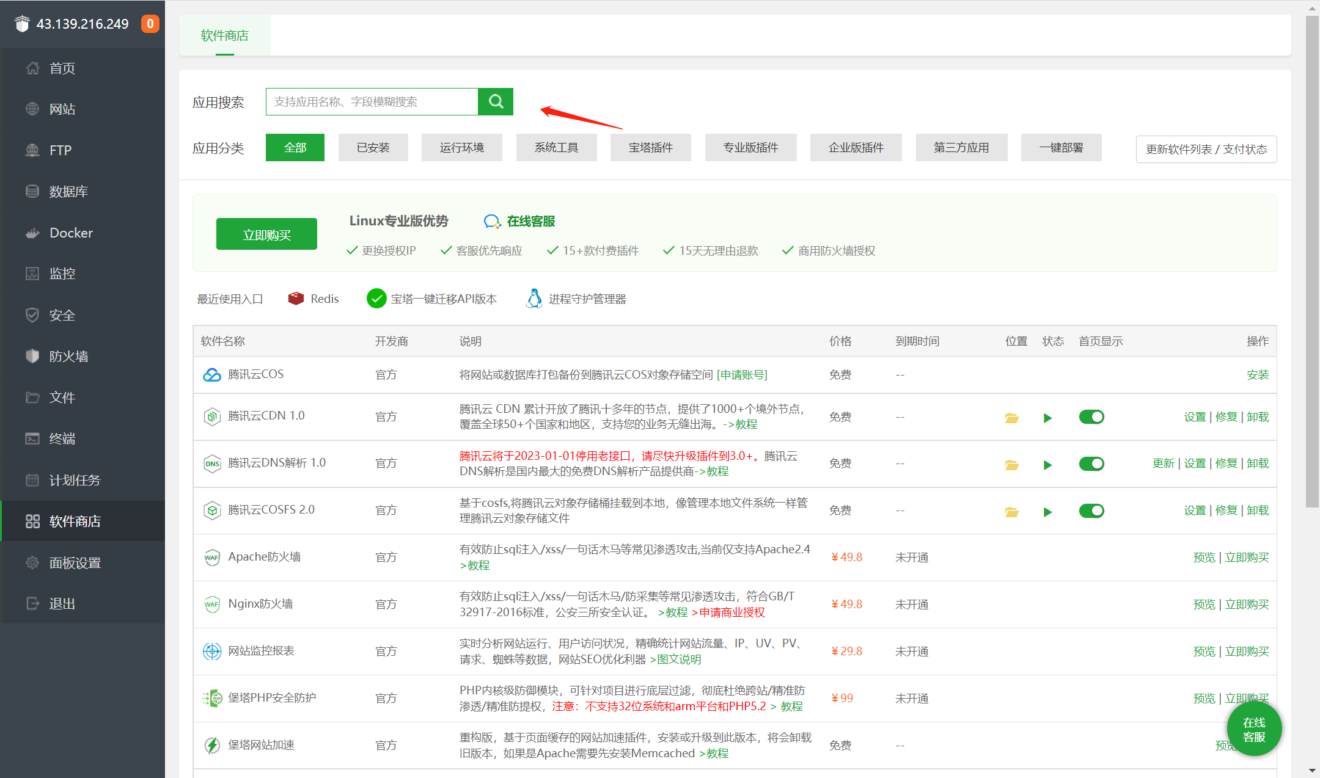
Task: Open 防火墙 in the sidebar menu
Action: pos(68,356)
